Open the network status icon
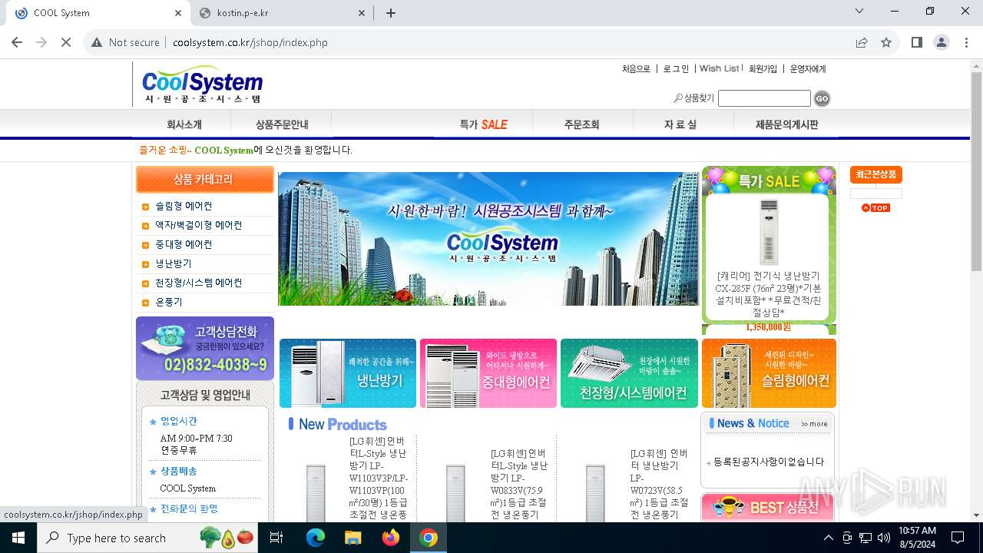983x553 pixels. click(x=866, y=538)
